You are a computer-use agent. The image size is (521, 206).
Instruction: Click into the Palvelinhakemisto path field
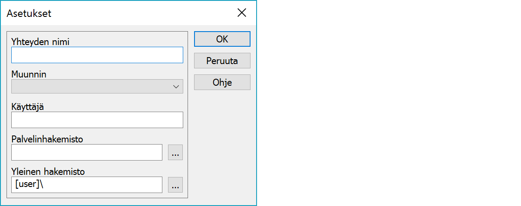click(87, 152)
